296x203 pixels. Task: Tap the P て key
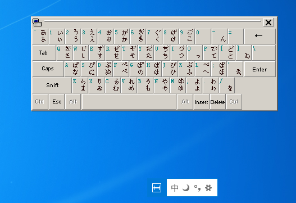pyautogui.click(x=211, y=52)
